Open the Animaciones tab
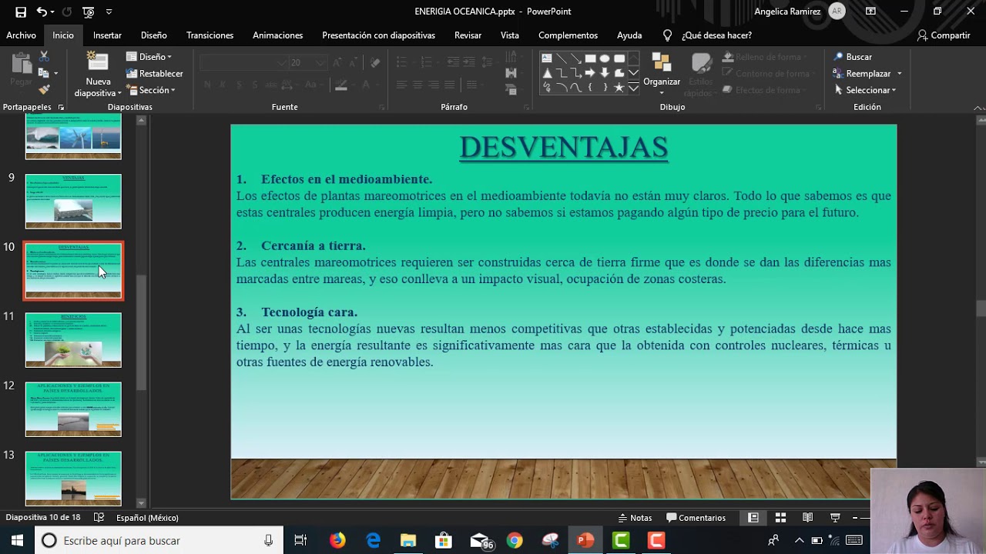 [277, 35]
